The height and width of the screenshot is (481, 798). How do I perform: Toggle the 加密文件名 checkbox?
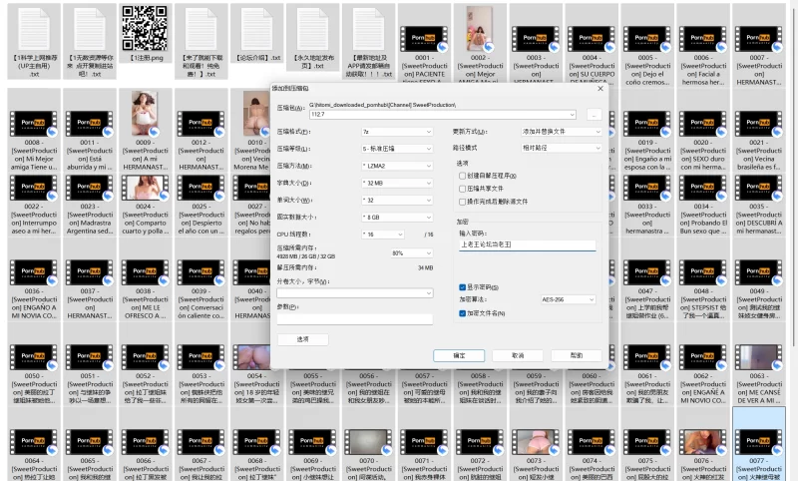[x=462, y=313]
